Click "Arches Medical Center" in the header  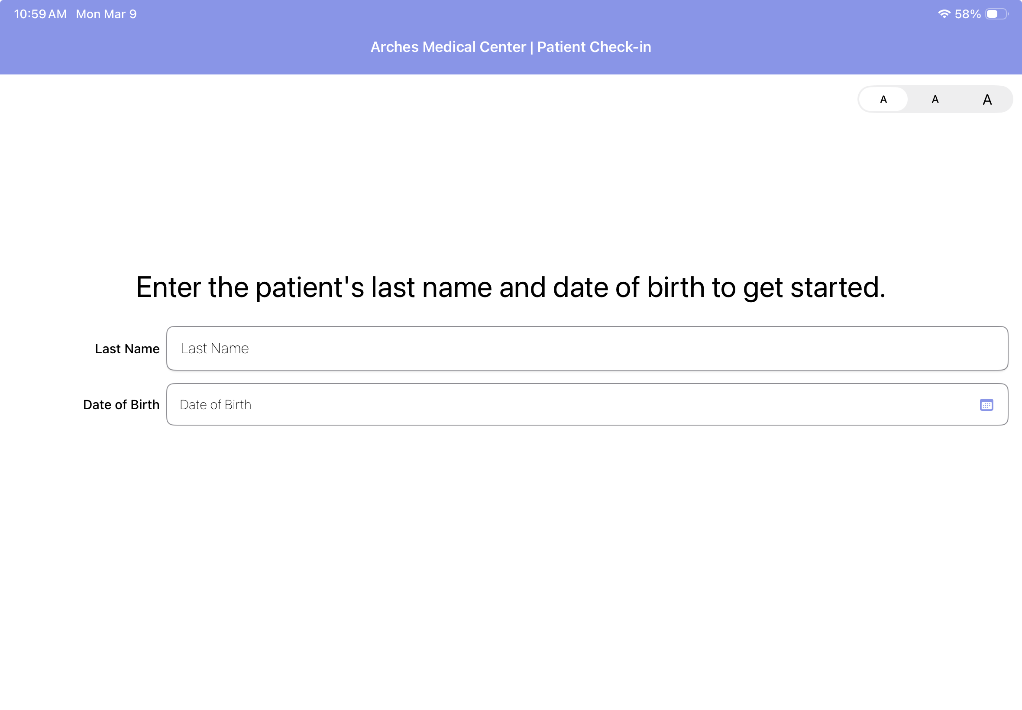pos(448,47)
